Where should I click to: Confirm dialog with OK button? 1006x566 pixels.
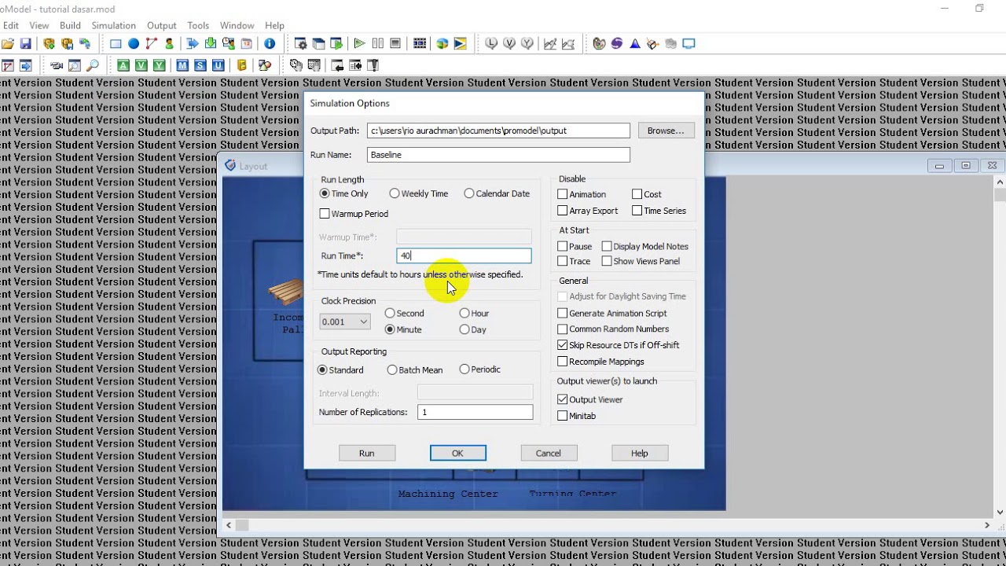457,453
